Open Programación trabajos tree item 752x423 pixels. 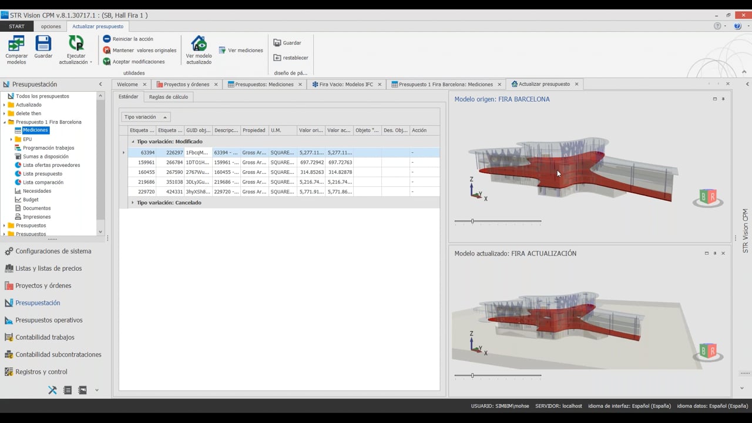(x=48, y=148)
